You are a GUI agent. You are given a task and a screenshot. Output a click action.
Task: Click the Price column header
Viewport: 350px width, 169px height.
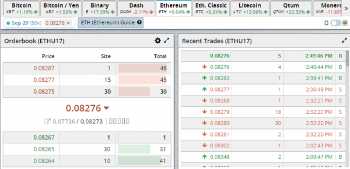tap(48, 56)
